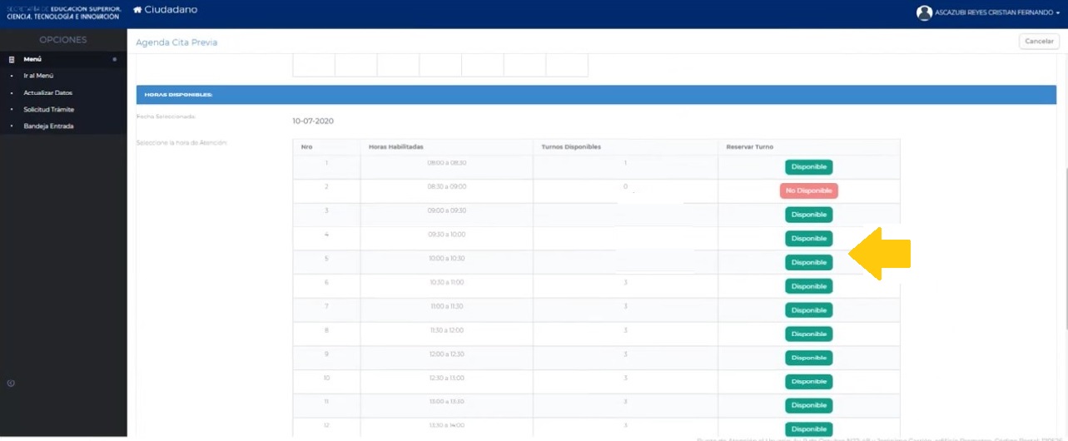Select Disponible for 12:30 a 13:00
This screenshot has width=1068, height=441.
pos(808,382)
